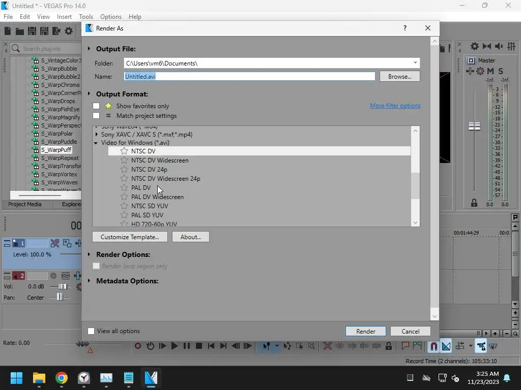This screenshot has width=521, height=390.
Task: Enable Show favorites only checkbox
Action: (x=96, y=106)
